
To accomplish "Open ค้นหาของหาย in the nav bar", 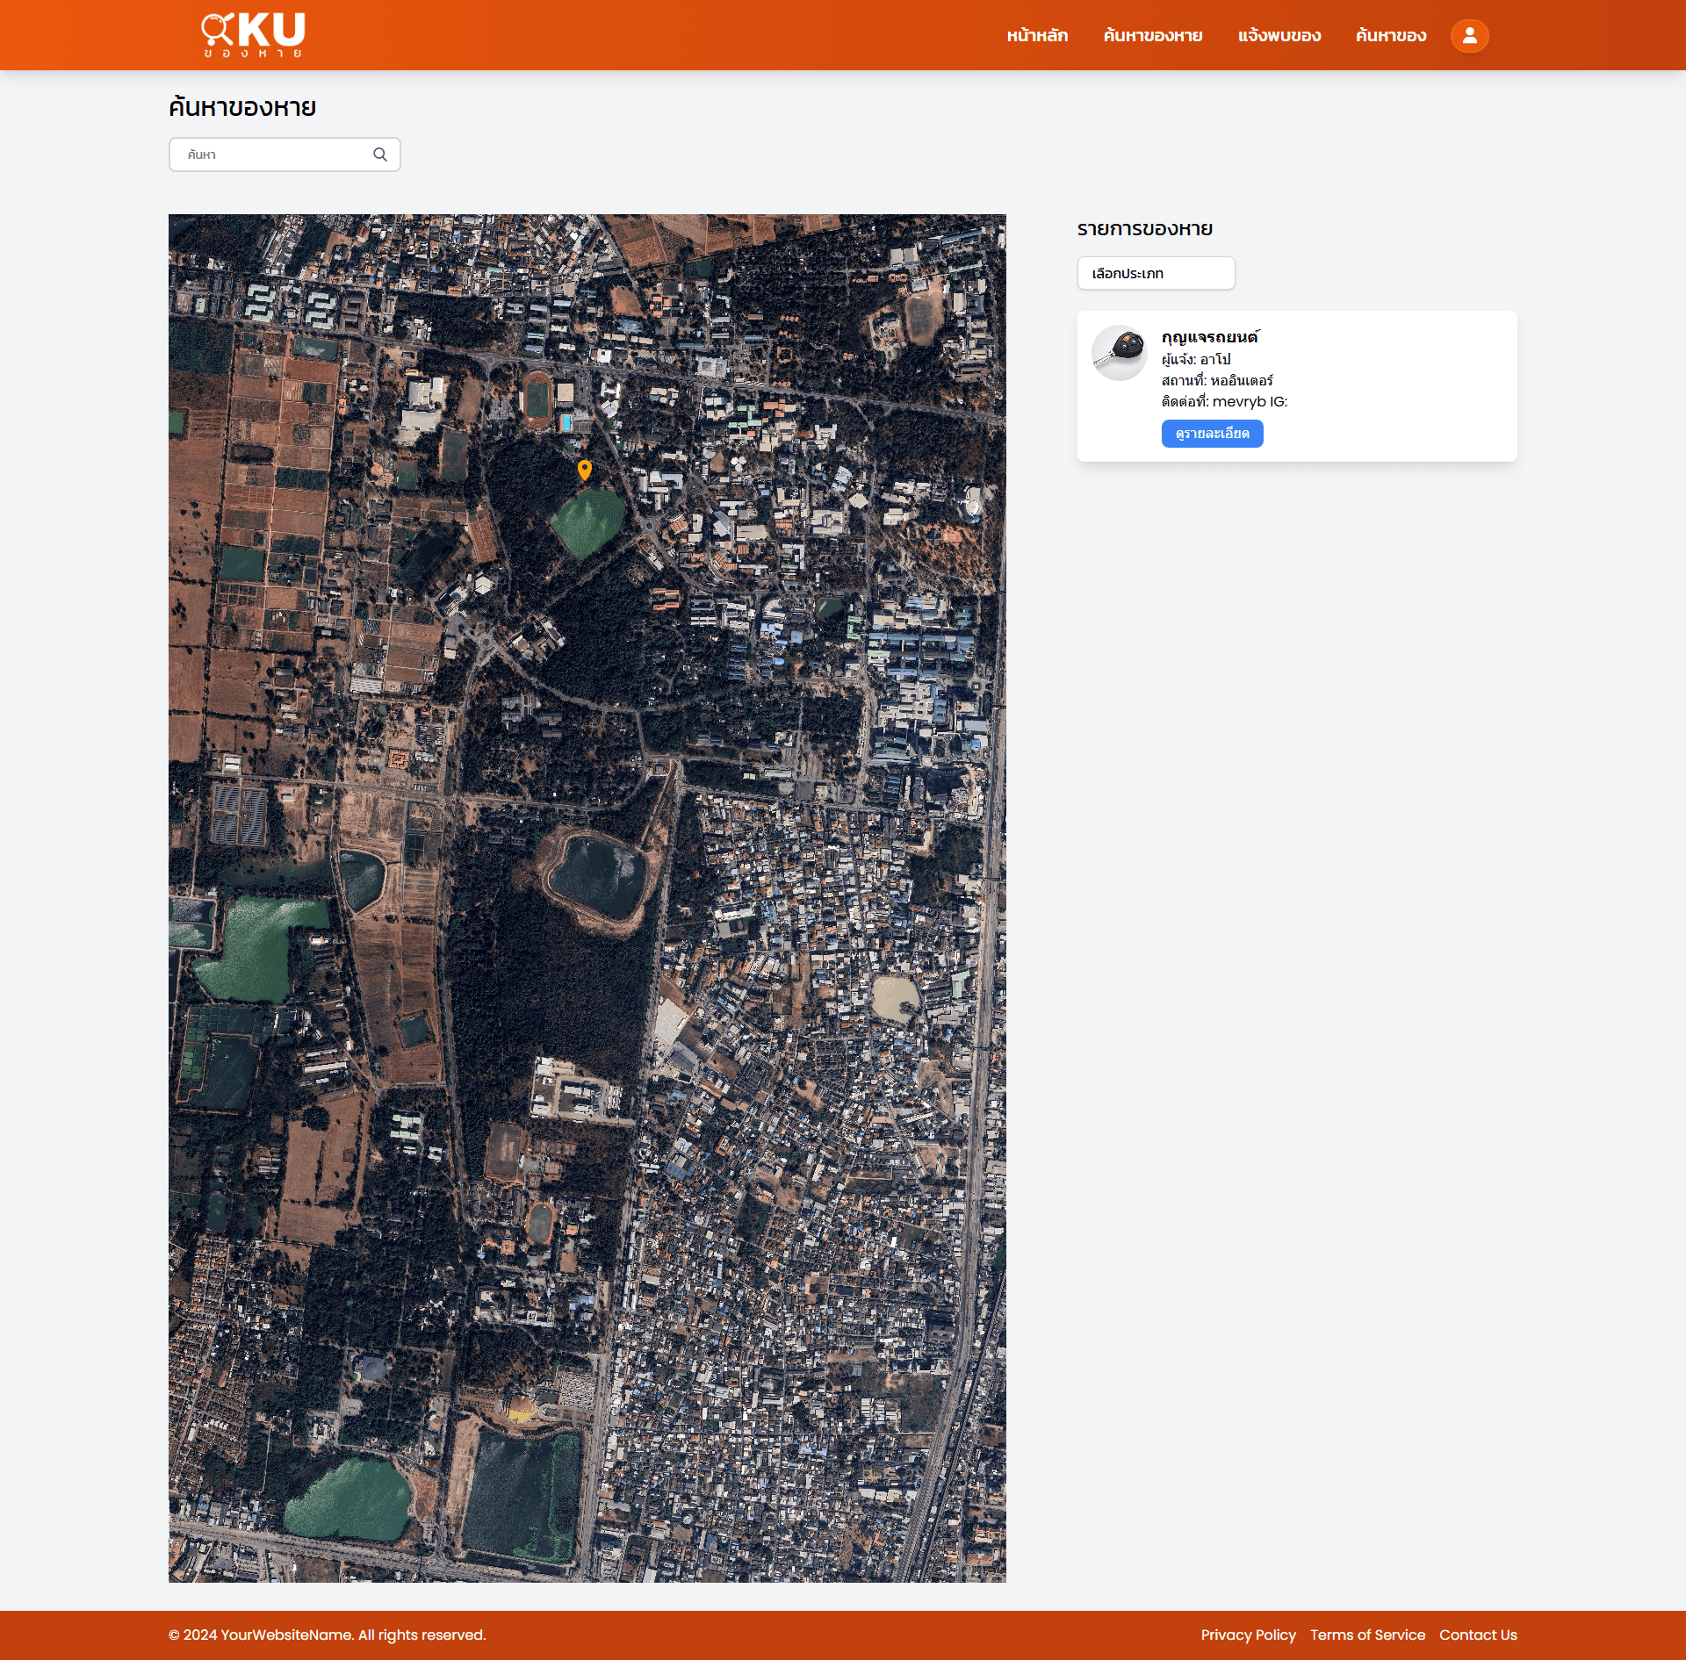I will (x=1153, y=36).
